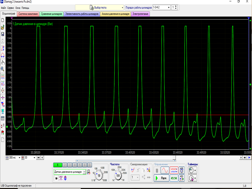This screenshot has width=252, height=189.
Task: Toggle single sine waveform mode
Action: [165, 170]
